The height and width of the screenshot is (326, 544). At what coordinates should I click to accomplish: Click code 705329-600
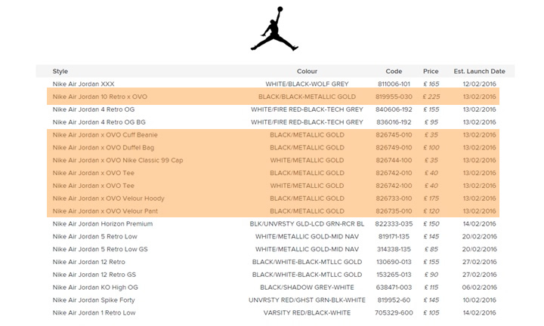tap(394, 312)
